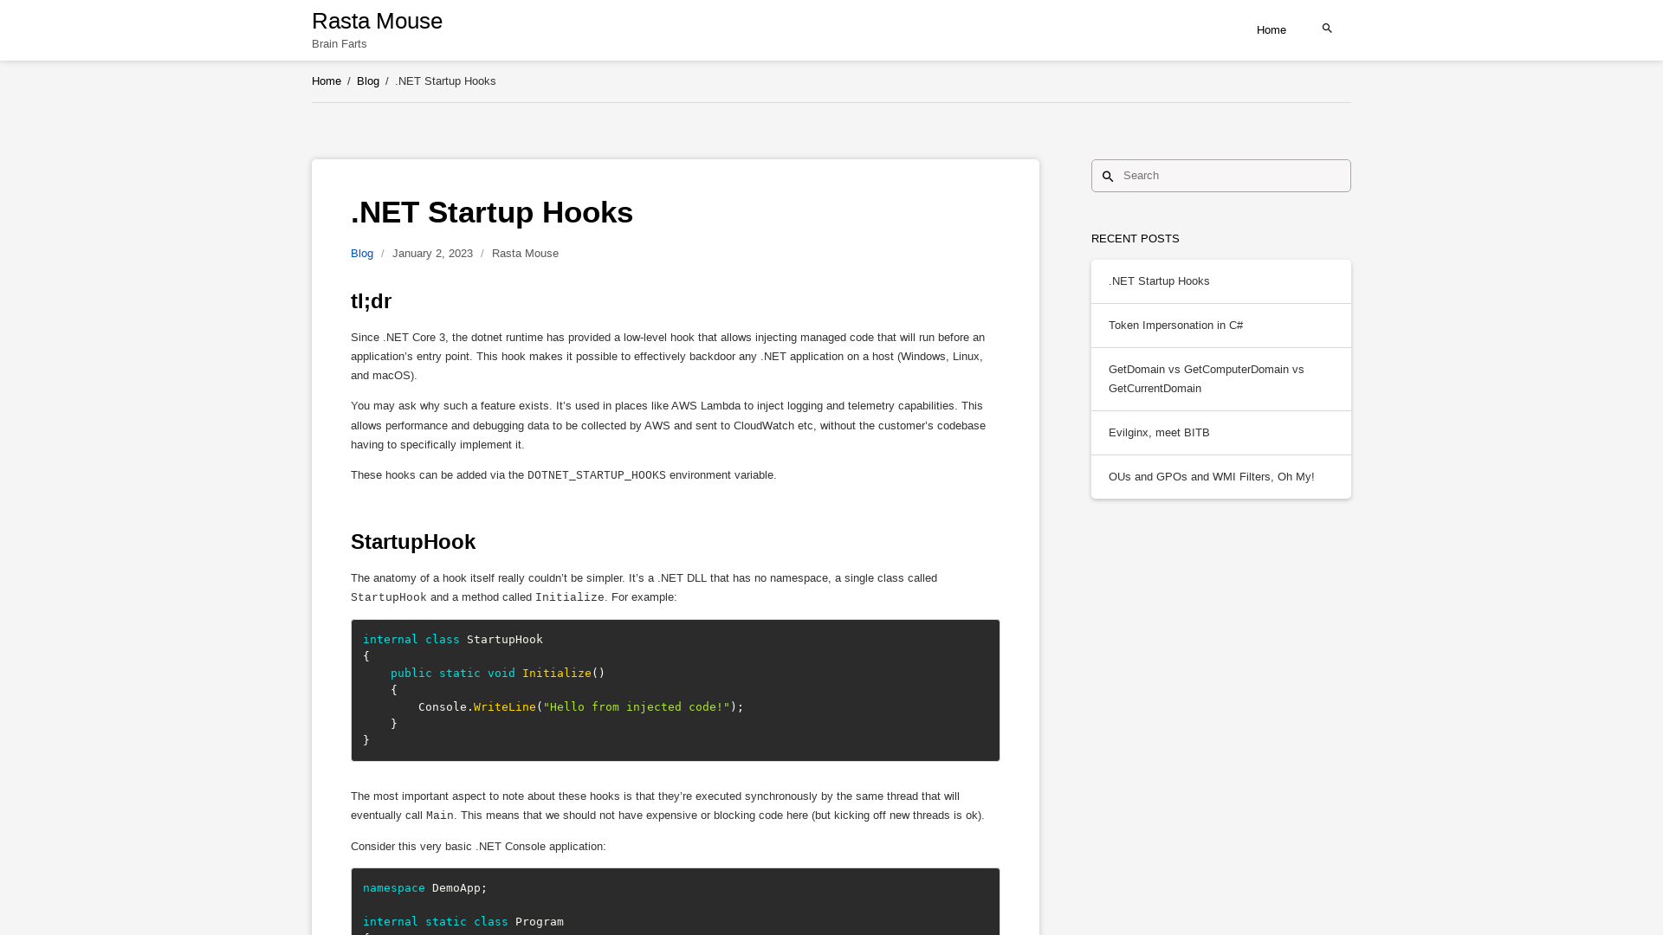Select the .NET Startup Hooks recent post
Screen dimensions: 1663x935
1158,280
